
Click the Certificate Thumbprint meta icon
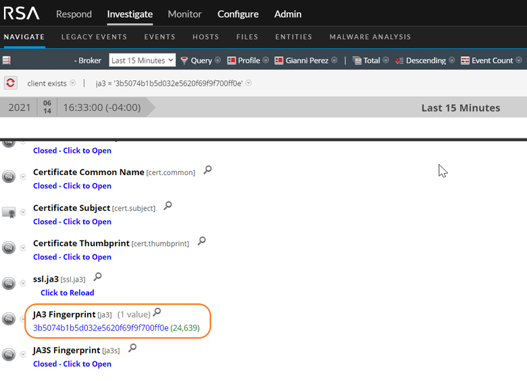coord(9,248)
